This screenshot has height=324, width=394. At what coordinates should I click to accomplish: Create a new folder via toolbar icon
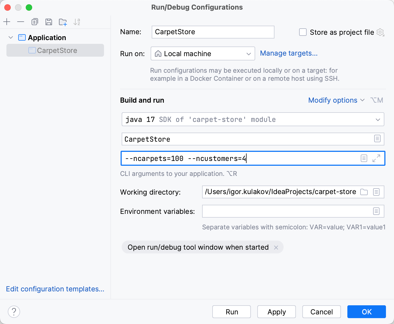tap(63, 22)
